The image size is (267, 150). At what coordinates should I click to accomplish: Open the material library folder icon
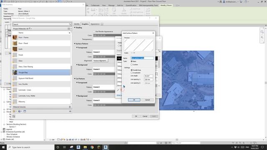14,111
